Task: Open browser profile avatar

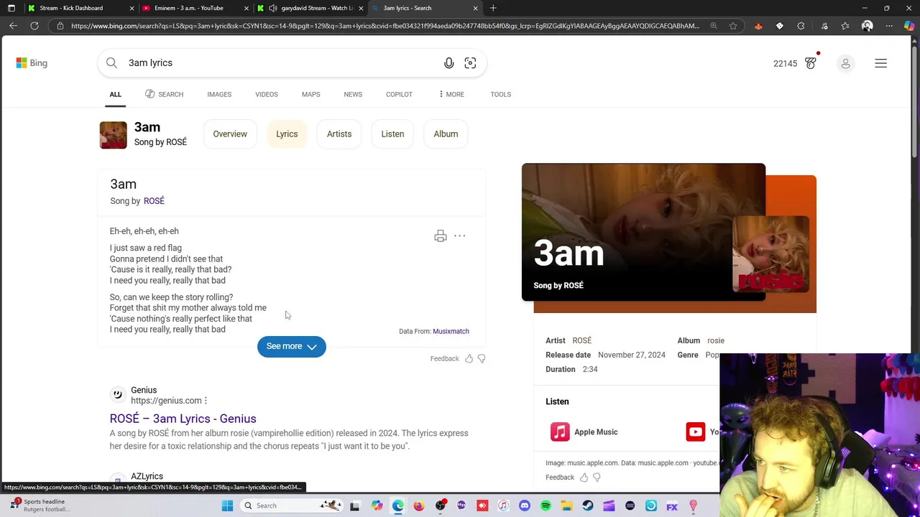Action: pos(868,26)
